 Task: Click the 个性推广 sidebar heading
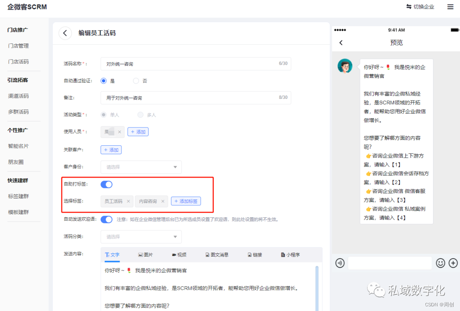tap(17, 130)
